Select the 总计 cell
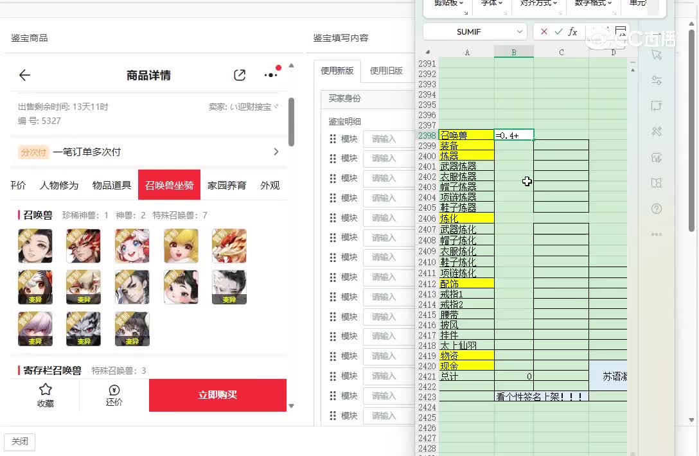 click(466, 376)
